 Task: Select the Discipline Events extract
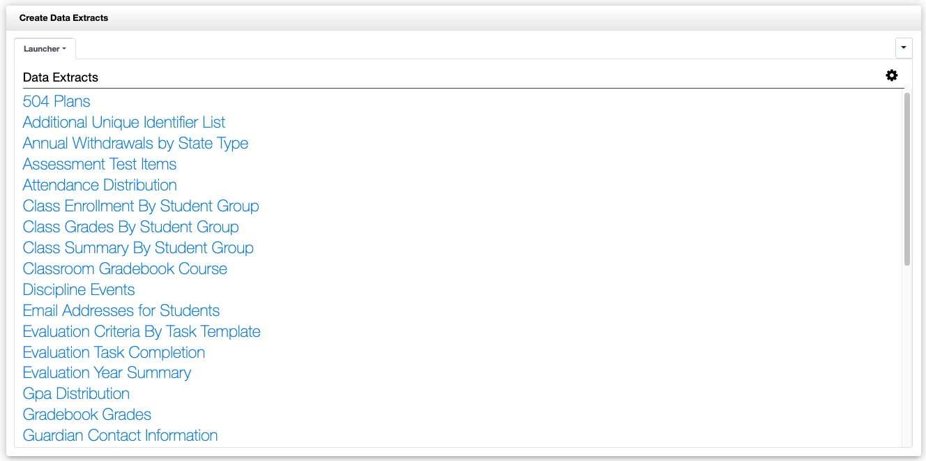[79, 290]
